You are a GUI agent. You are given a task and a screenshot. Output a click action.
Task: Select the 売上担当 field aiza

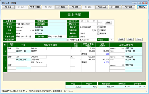25,33
